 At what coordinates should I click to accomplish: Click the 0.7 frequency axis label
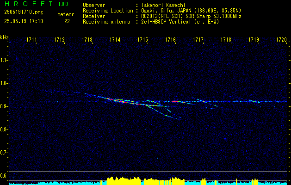tap(4, 153)
